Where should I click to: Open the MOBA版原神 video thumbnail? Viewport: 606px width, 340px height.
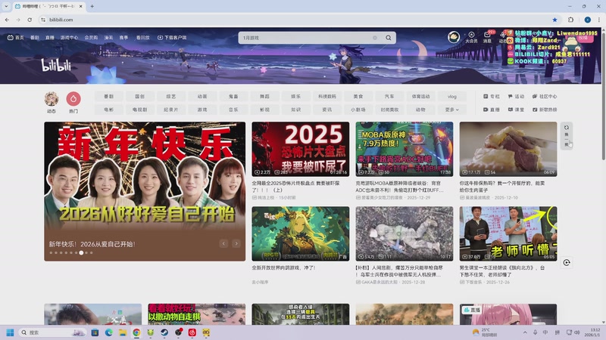tap(405, 149)
